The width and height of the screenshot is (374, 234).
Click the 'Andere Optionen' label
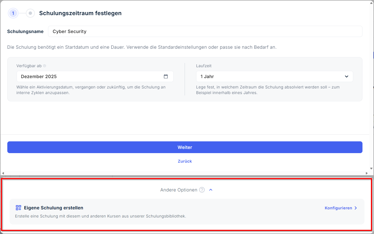(x=179, y=190)
